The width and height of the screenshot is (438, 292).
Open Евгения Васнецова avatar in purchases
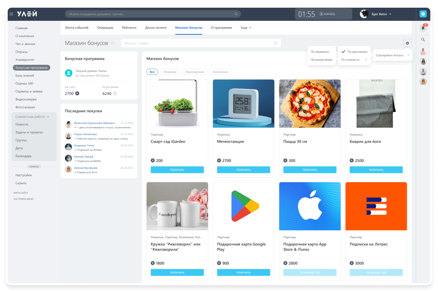68,169
